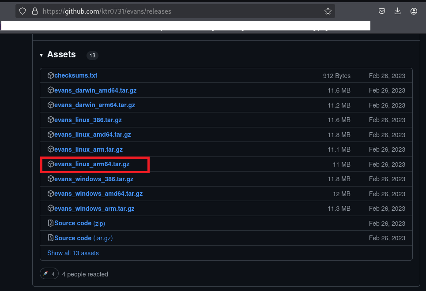Screen dimensions: 426x291
Task: Download evans_linux_arm64.tar.gz
Action: (91, 164)
